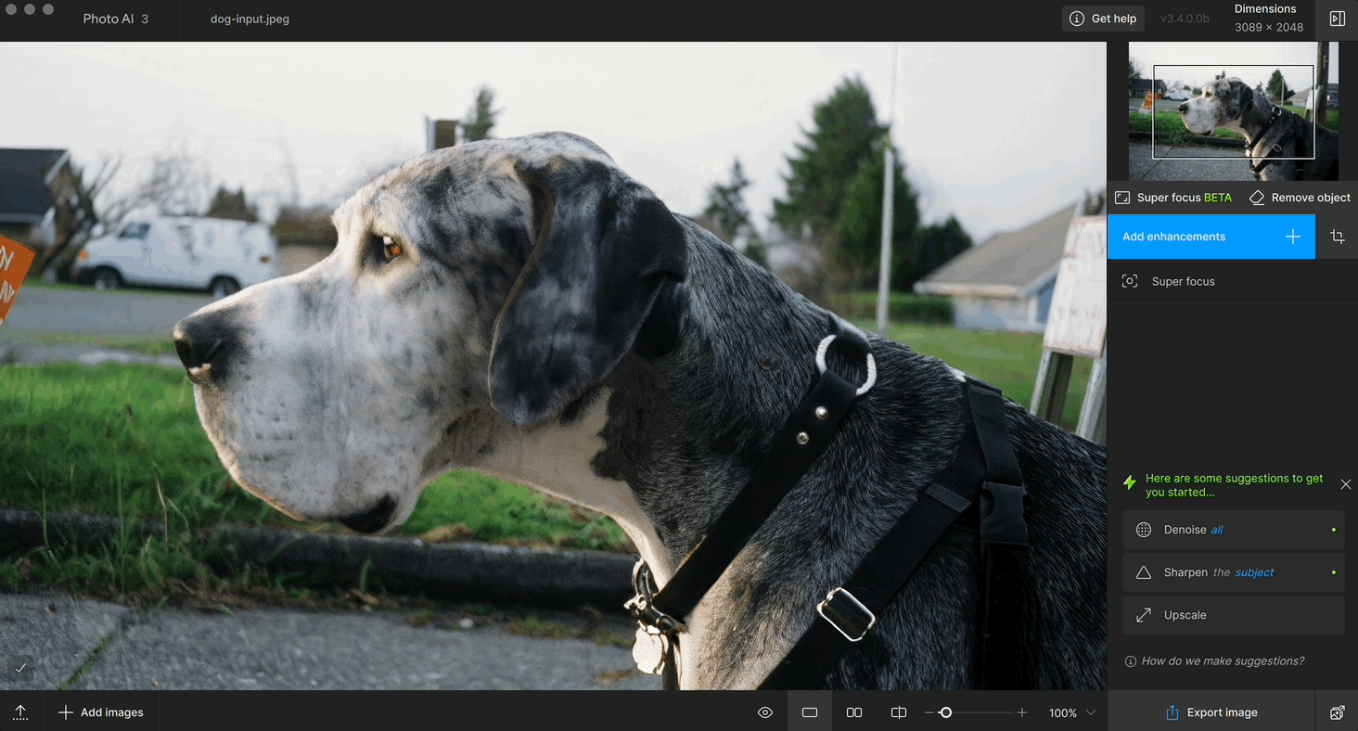Switch to side-by-side comparison view
This screenshot has width=1358, height=731.
pos(854,712)
